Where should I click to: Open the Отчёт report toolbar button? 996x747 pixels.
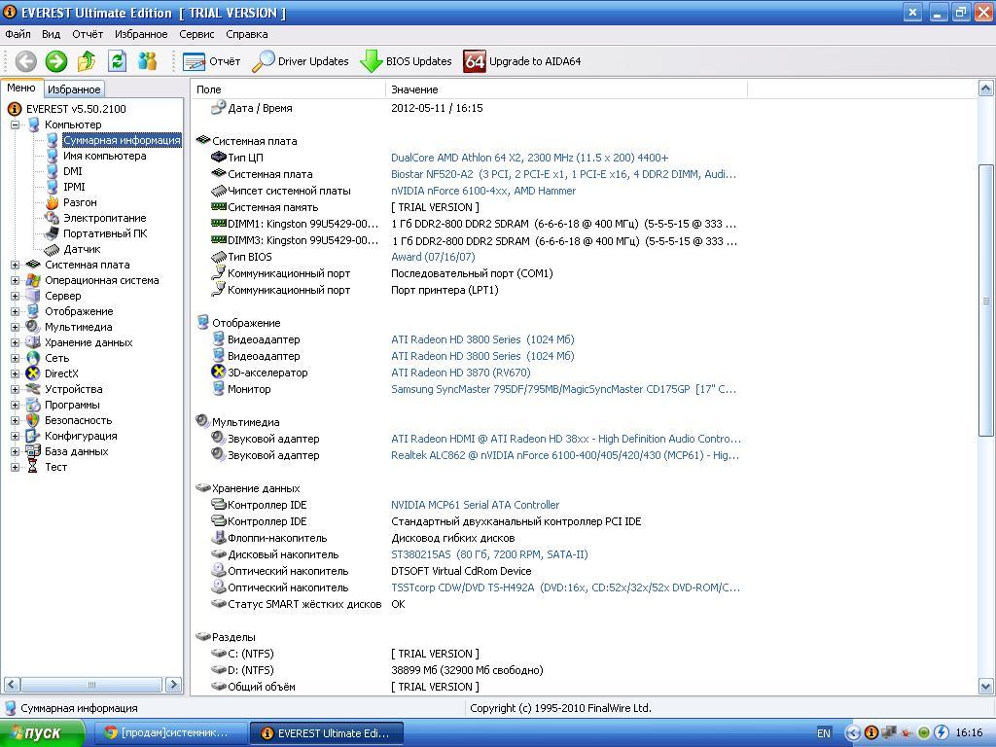coord(211,61)
